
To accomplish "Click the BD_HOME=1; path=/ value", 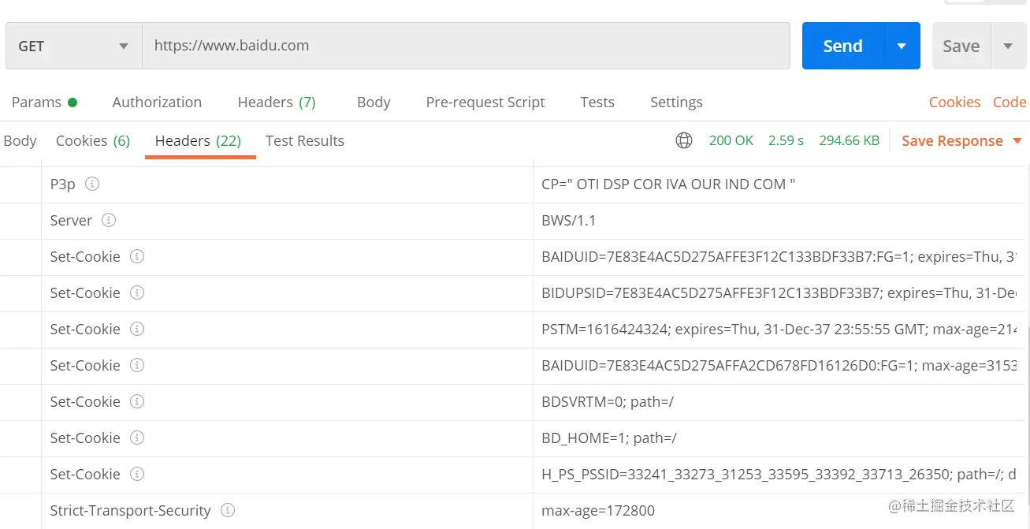I will pos(609,438).
